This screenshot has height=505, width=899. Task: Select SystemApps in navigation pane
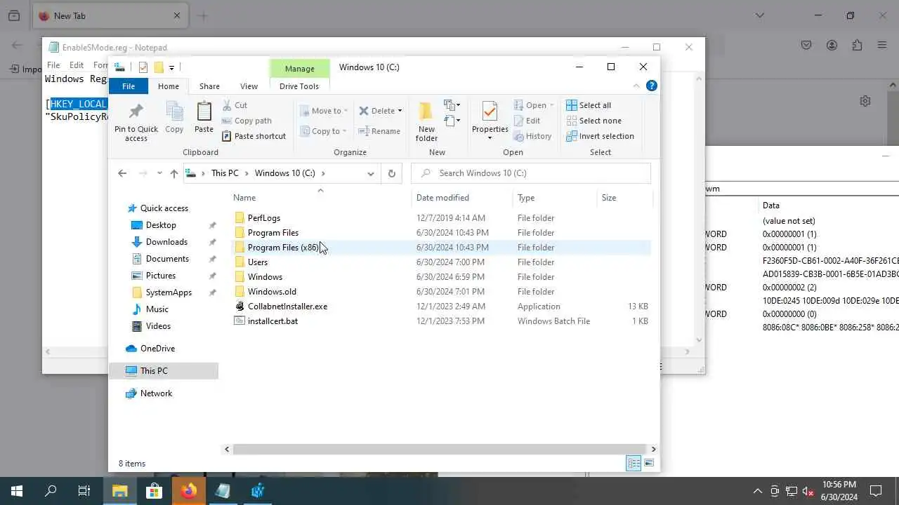pyautogui.click(x=169, y=292)
